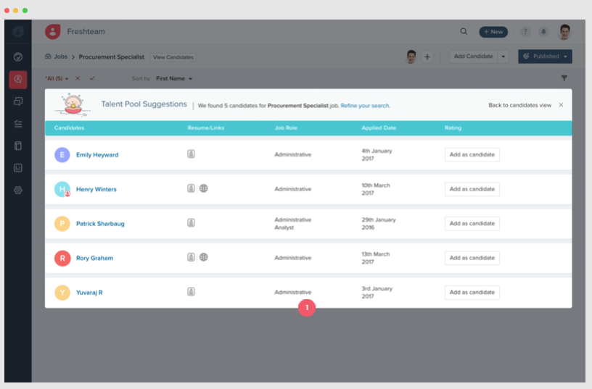Click the Rating column header
This screenshot has width=592, height=389.
tap(453, 127)
